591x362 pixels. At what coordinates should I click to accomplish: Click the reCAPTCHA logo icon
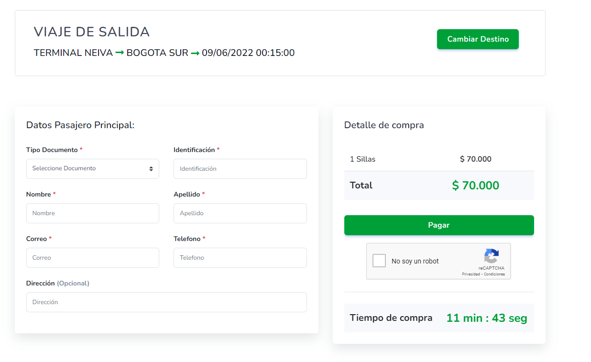coord(491,256)
